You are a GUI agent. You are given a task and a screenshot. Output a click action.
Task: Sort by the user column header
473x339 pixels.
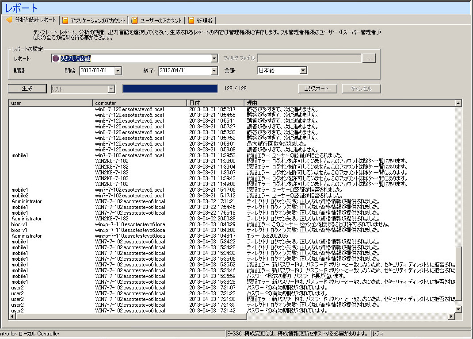pyautogui.click(x=50, y=103)
